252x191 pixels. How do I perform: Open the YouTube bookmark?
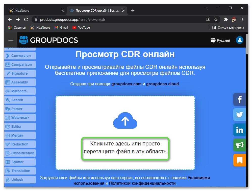(81, 28)
